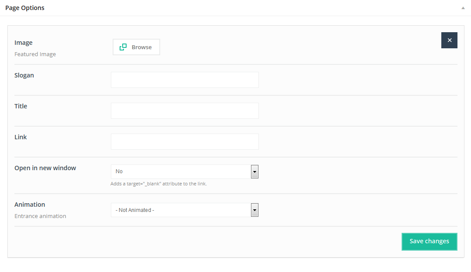Click the "Featured Image" description text

(35, 54)
